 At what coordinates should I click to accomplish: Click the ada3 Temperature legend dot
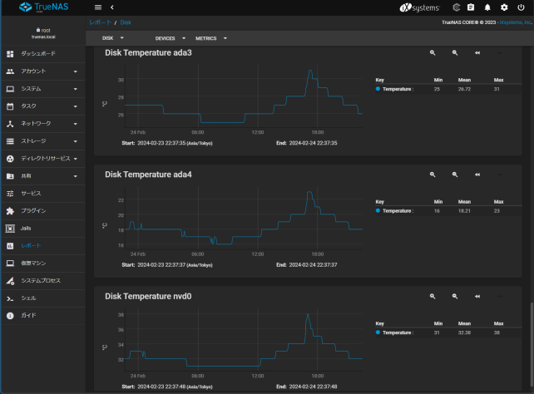click(x=378, y=89)
